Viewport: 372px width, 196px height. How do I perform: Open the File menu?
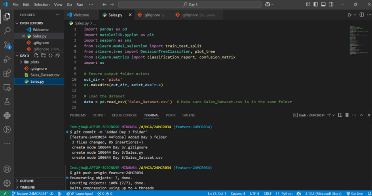click(15, 4)
